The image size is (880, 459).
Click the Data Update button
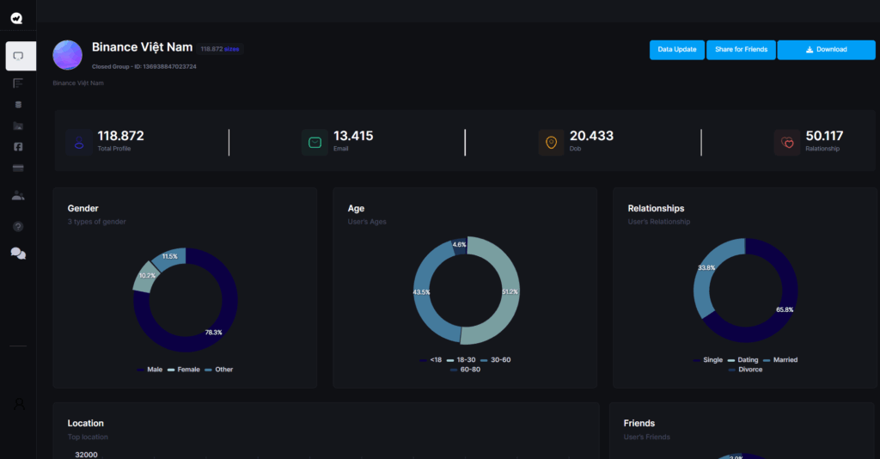pos(676,49)
